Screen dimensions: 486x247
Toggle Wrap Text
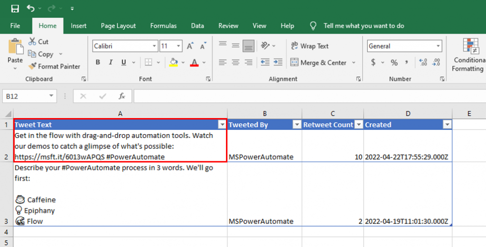[x=309, y=46]
